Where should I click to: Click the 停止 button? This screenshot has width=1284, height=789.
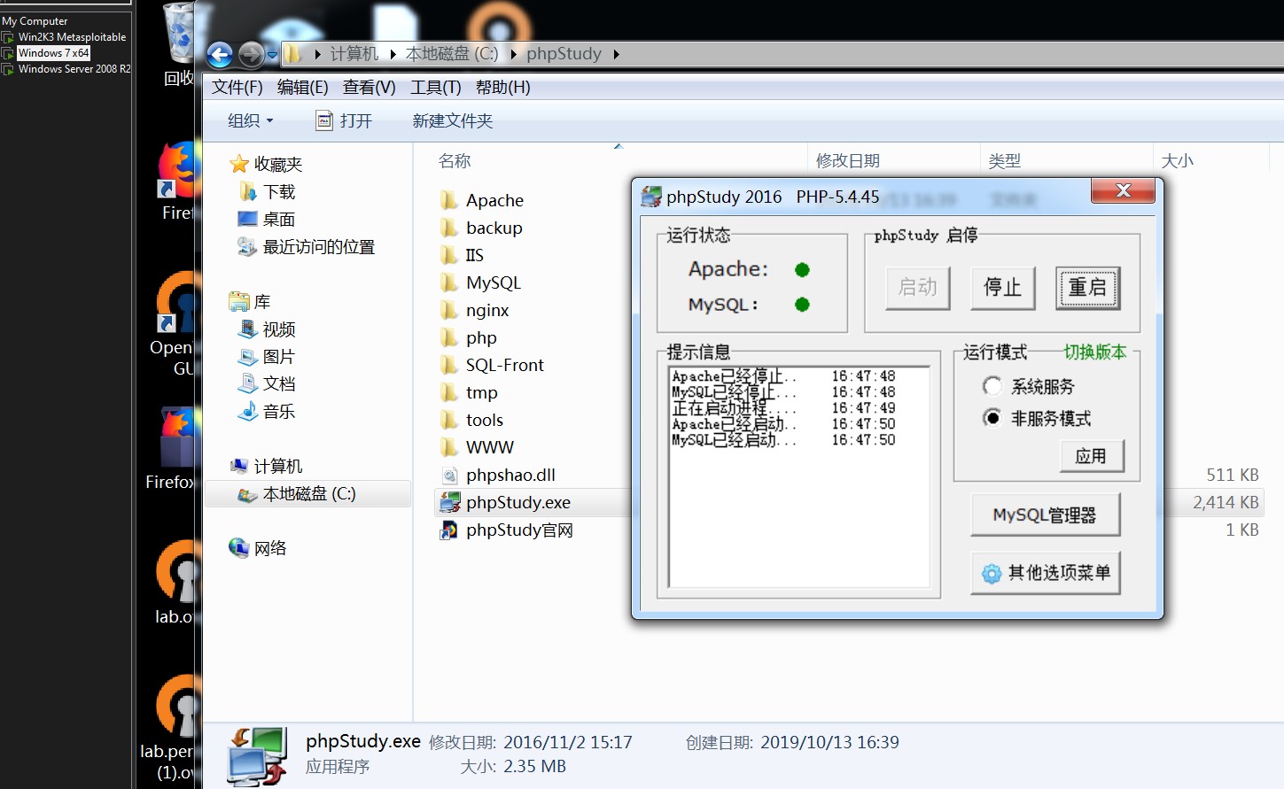pos(1002,288)
